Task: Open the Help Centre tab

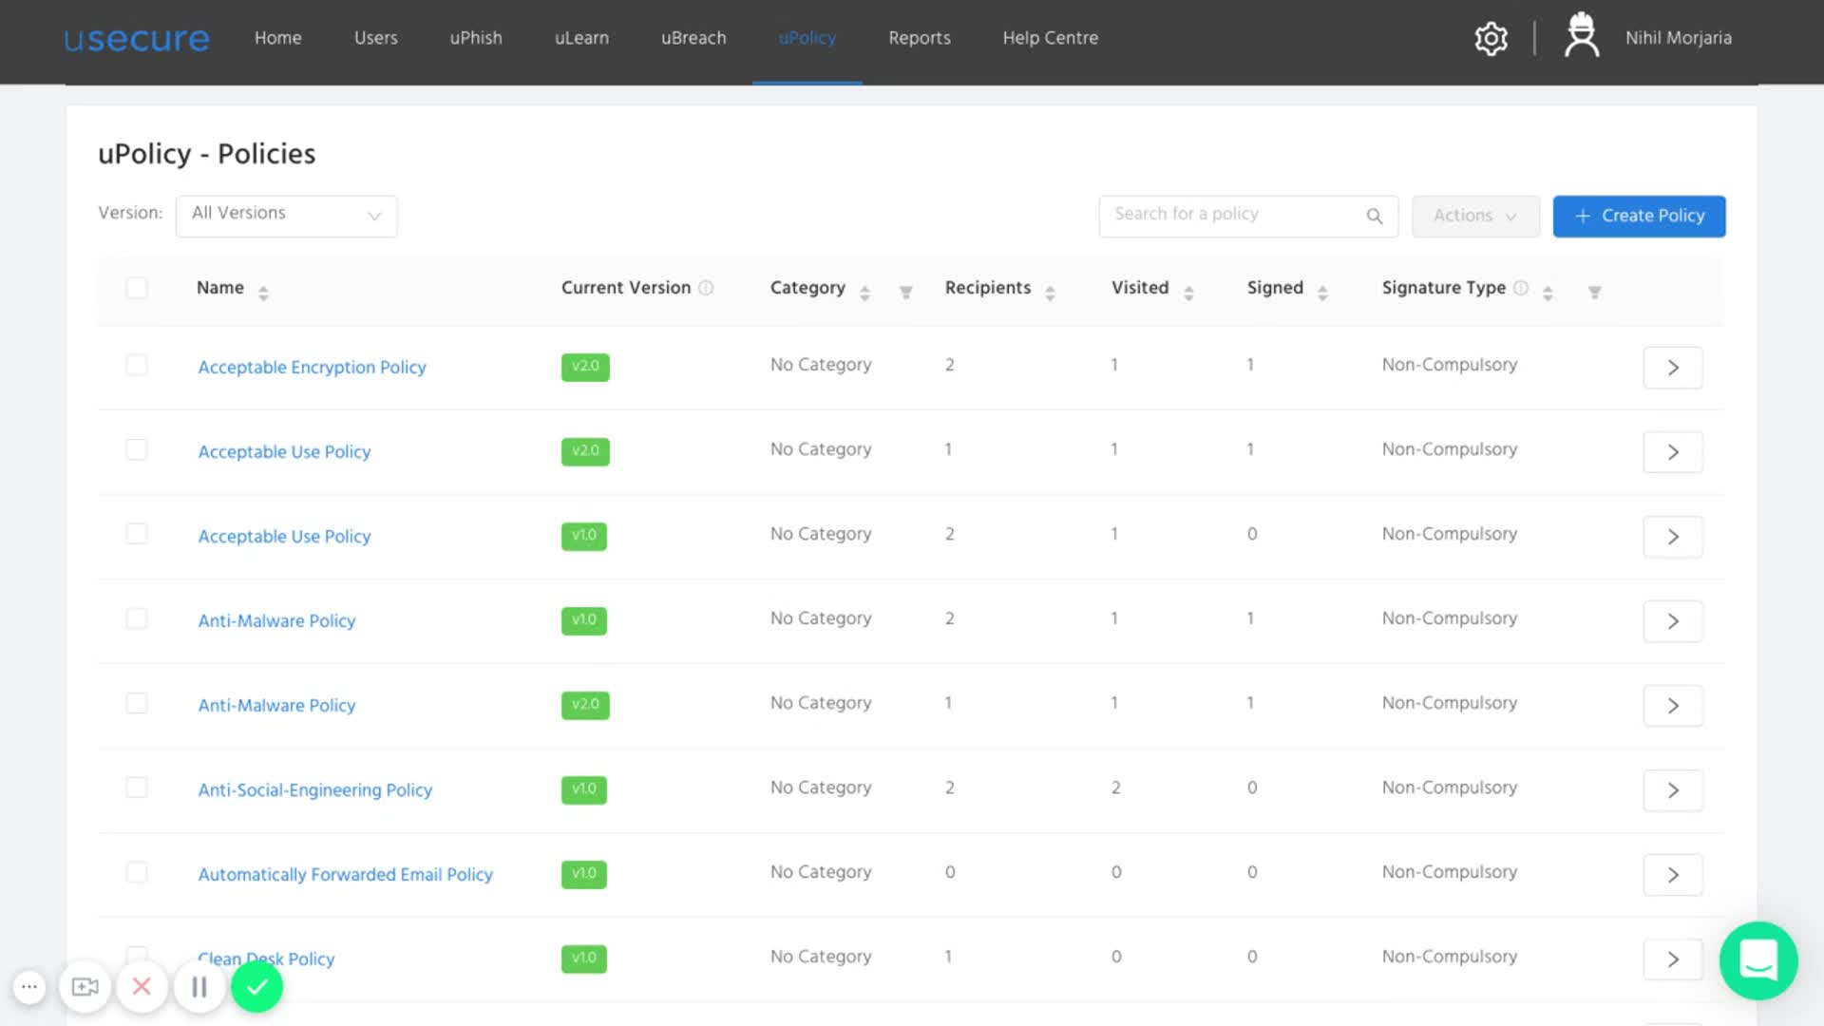Action: [x=1051, y=38]
